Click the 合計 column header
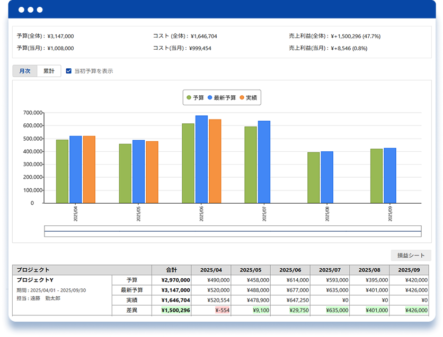 (172, 269)
